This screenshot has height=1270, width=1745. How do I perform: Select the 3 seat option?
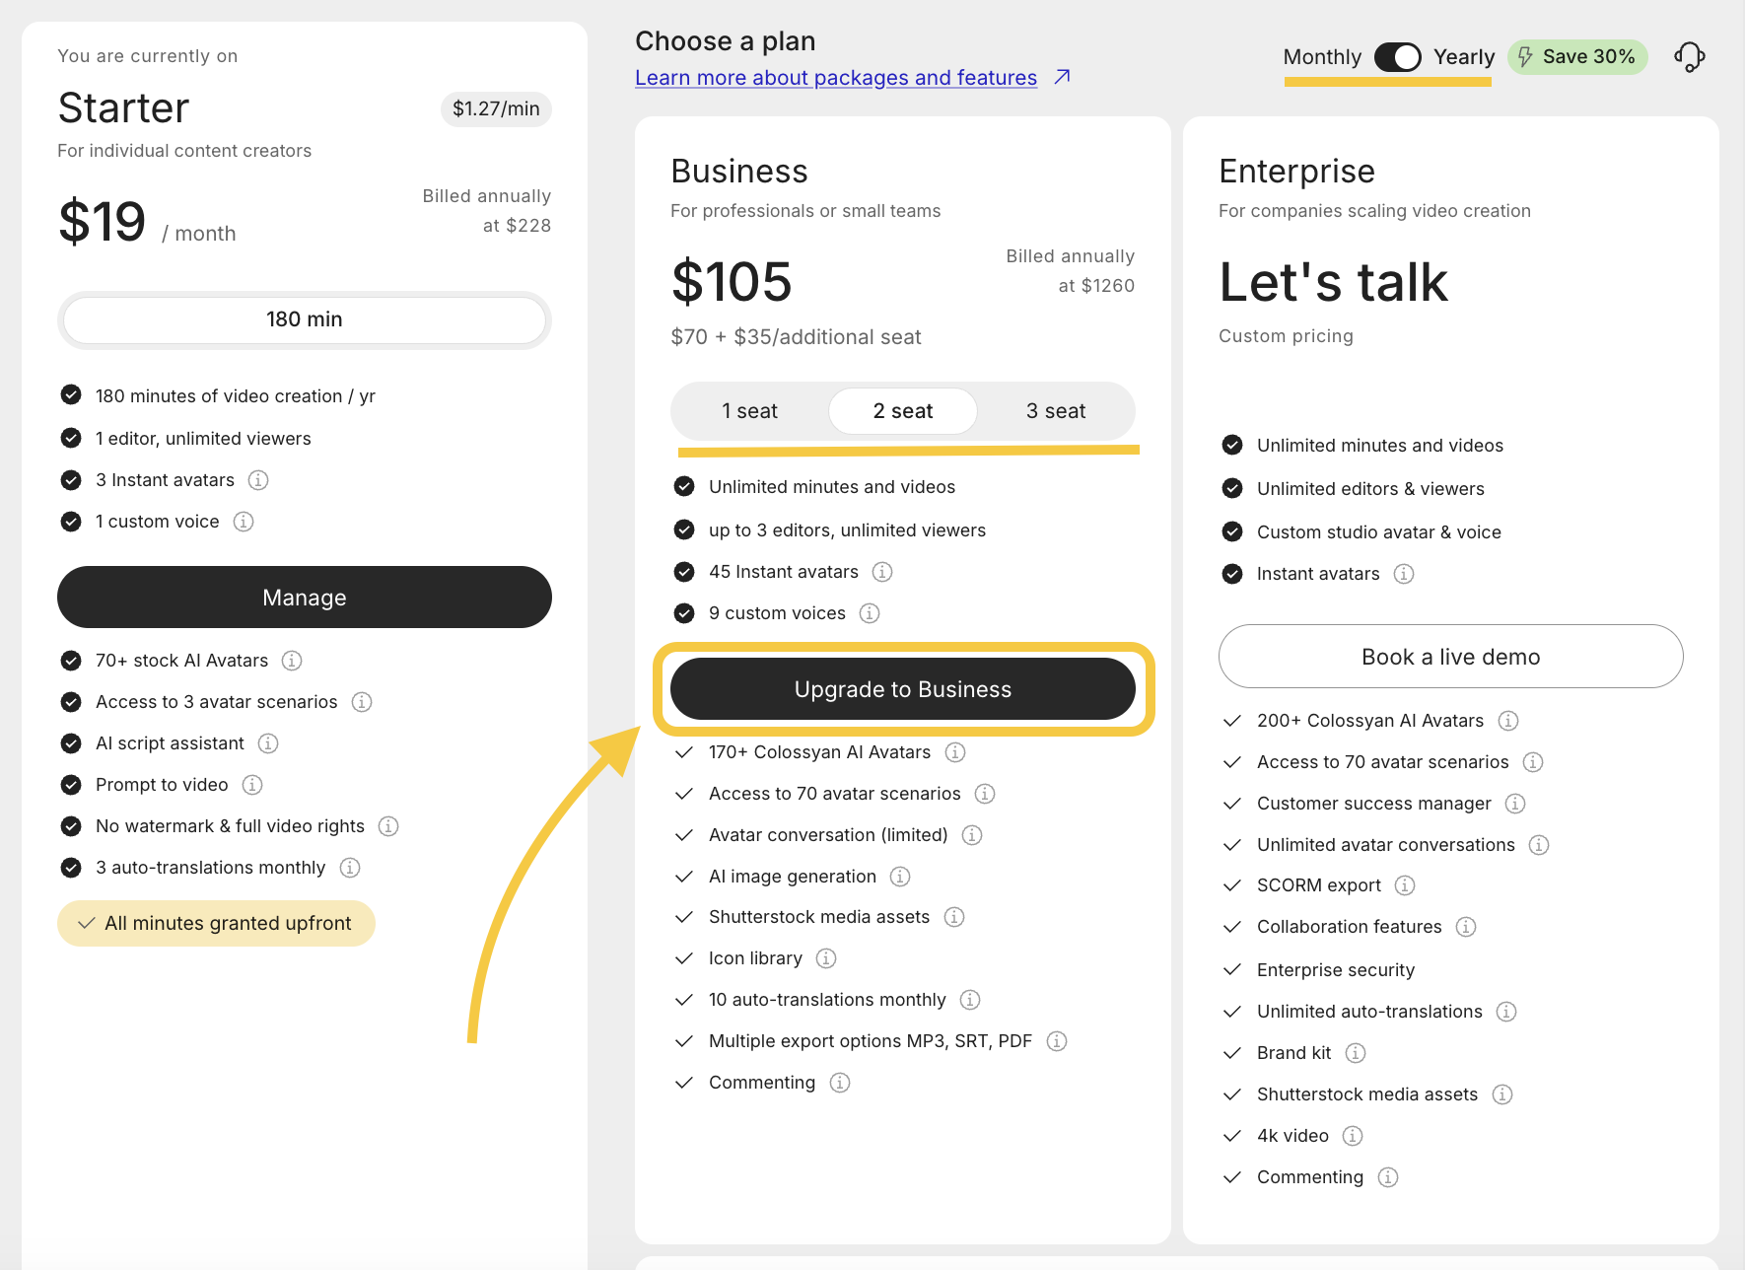pyautogui.click(x=1055, y=411)
